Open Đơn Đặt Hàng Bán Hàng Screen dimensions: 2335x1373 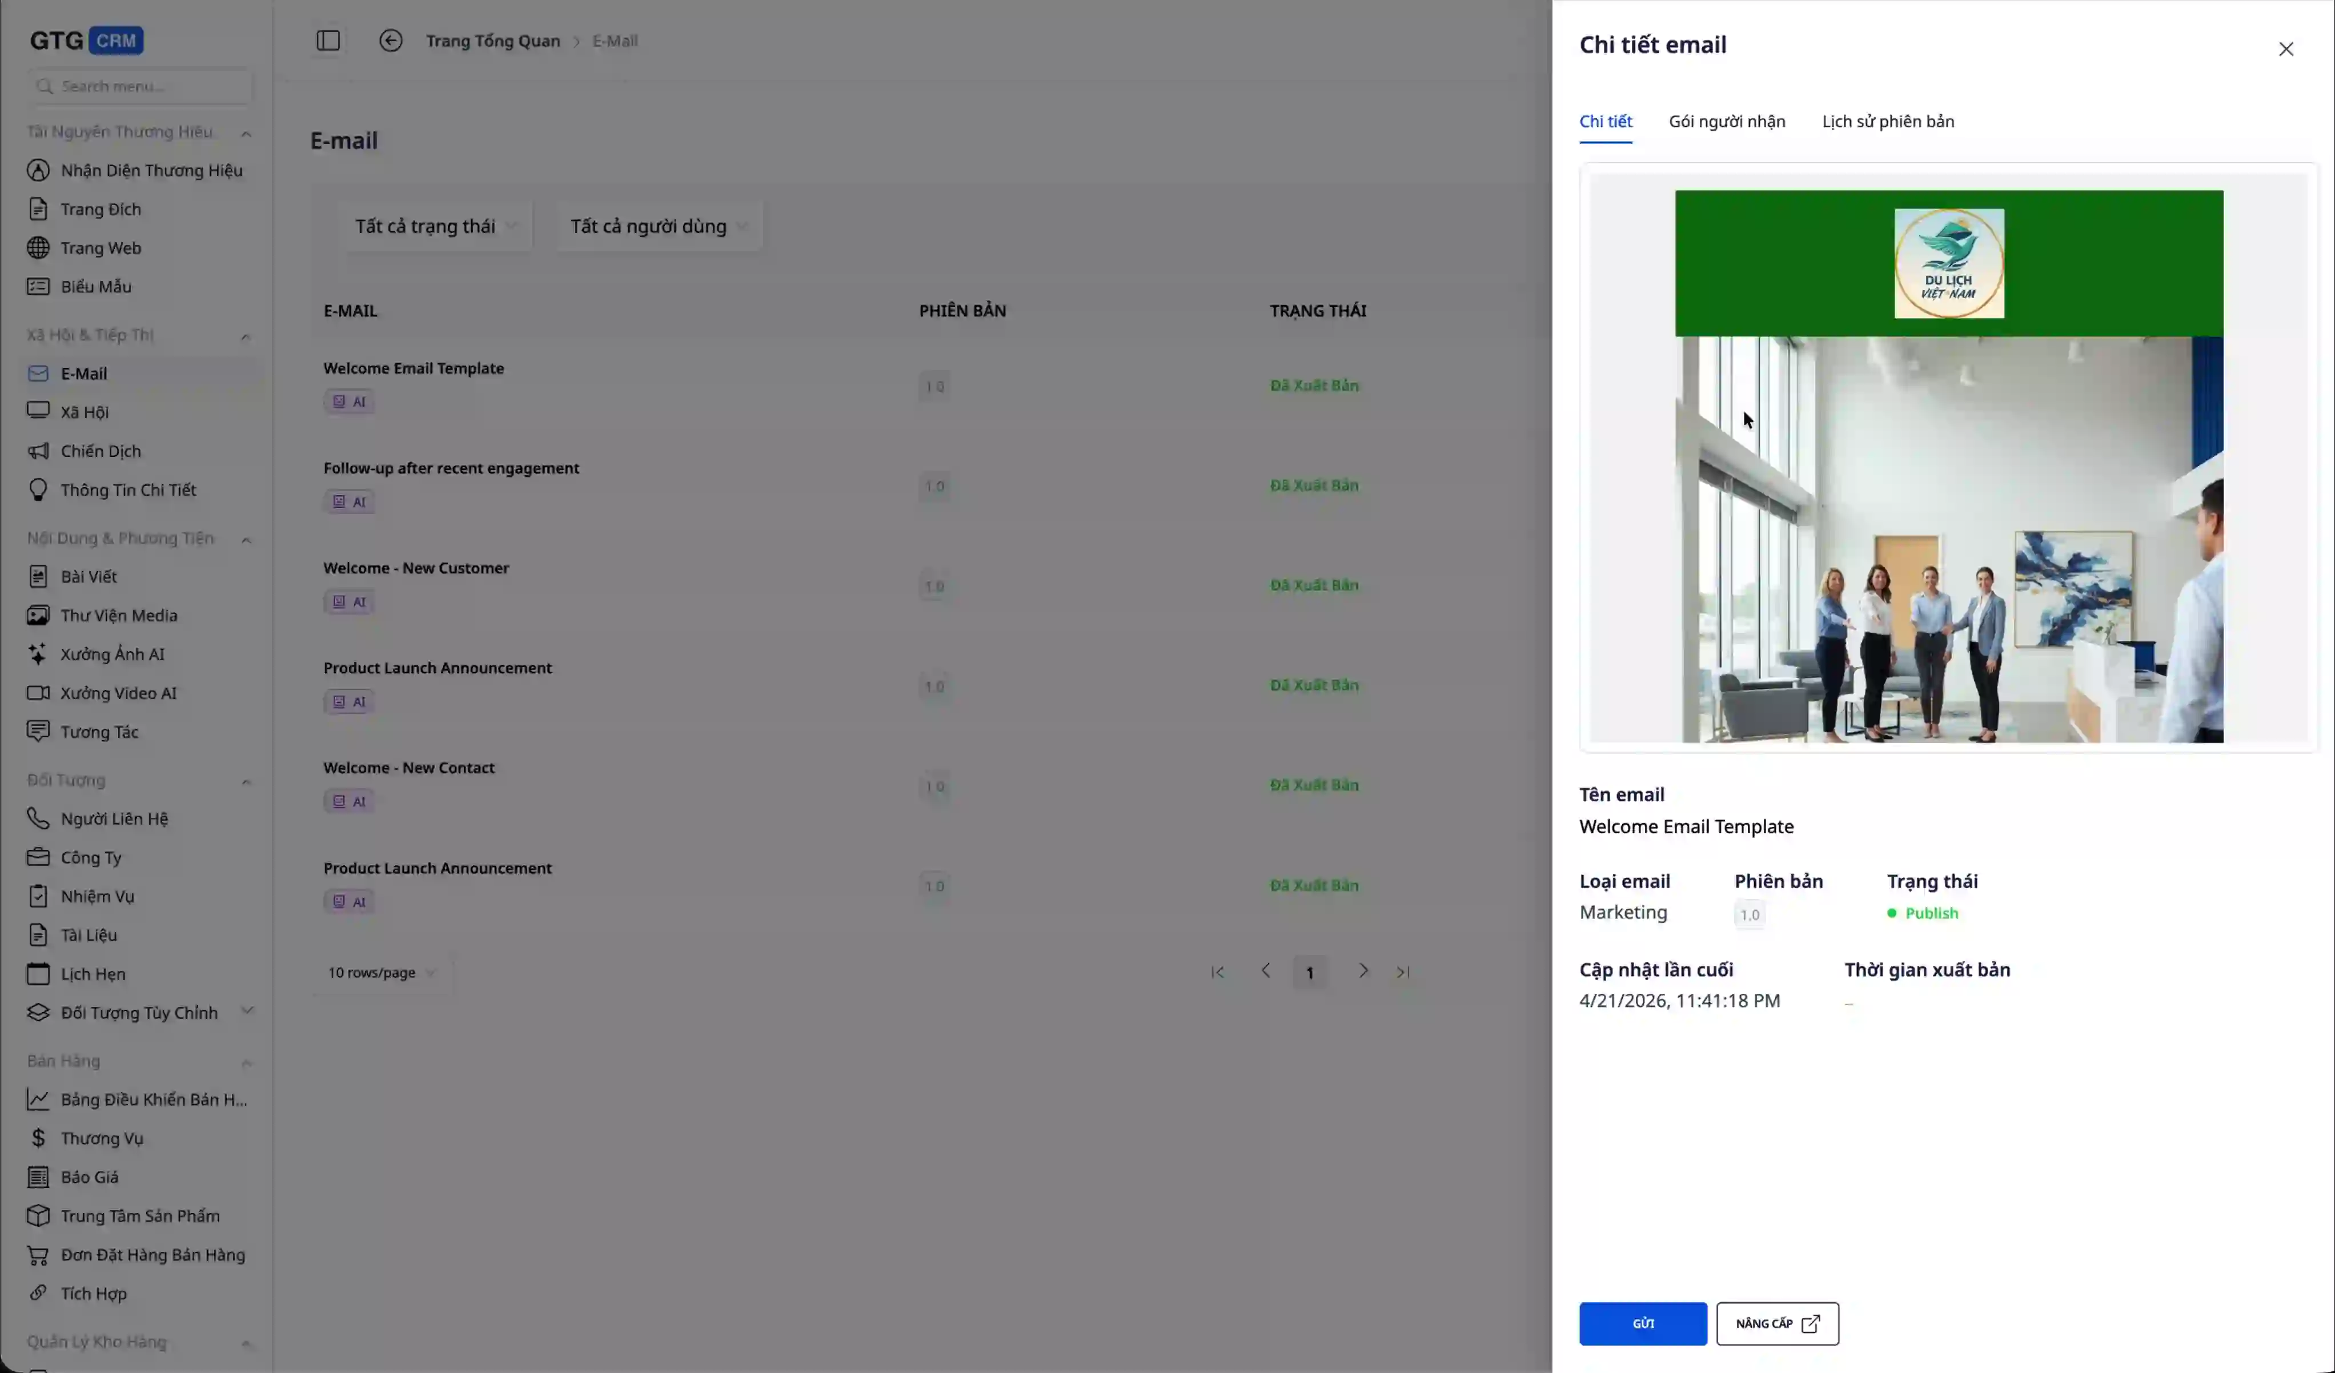[152, 1254]
